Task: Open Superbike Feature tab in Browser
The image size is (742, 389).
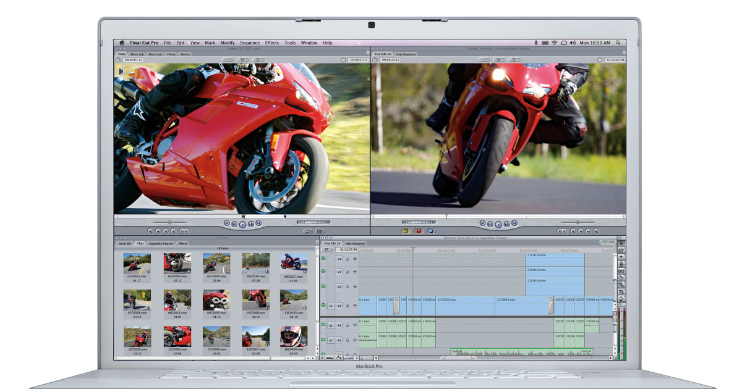Action: 161,243
